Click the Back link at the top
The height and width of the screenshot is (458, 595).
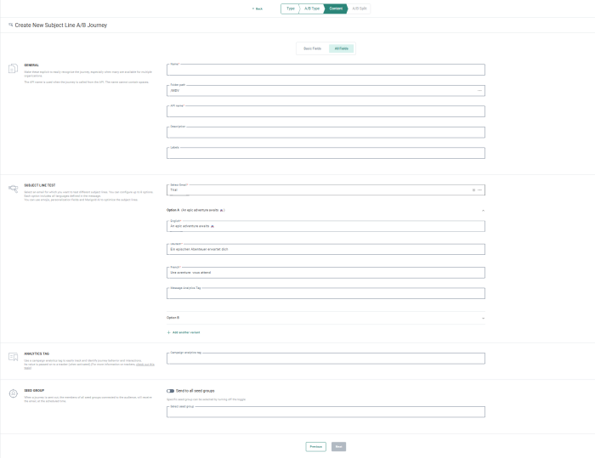(258, 8)
